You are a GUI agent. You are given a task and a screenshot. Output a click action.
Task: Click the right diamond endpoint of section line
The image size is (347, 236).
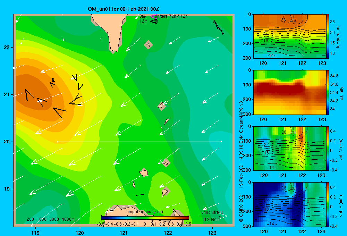pyautogui.click(x=221, y=142)
